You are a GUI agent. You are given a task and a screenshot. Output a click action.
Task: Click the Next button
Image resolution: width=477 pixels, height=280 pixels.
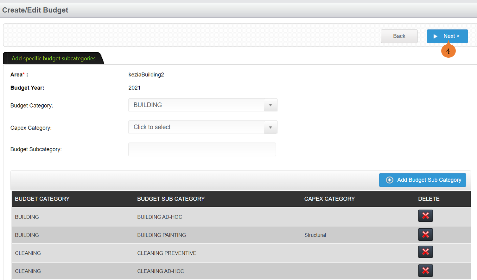click(447, 36)
